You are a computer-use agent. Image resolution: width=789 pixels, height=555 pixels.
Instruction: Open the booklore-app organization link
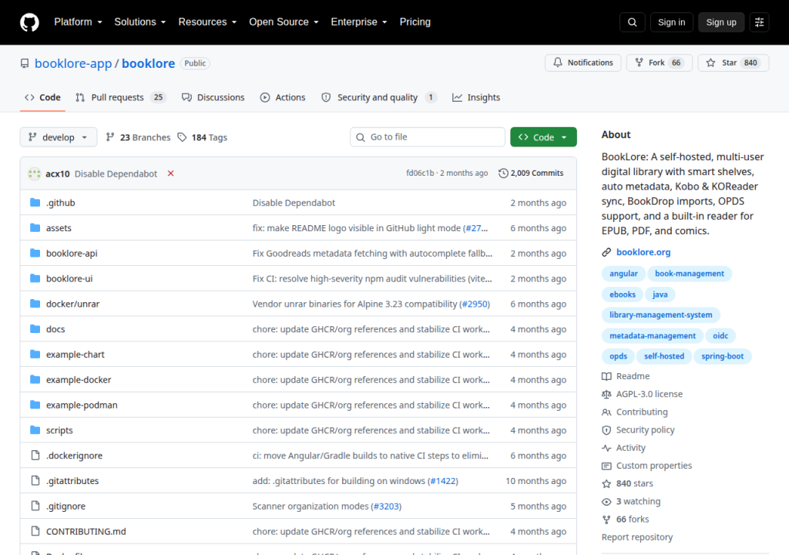point(73,63)
